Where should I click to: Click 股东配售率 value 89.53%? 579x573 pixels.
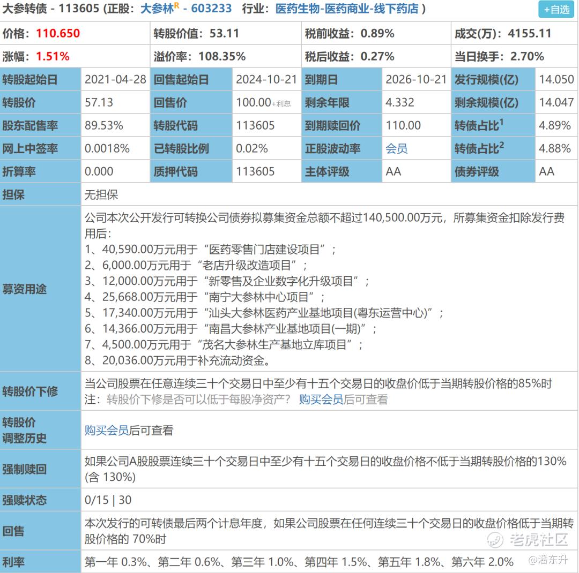[x=104, y=125]
